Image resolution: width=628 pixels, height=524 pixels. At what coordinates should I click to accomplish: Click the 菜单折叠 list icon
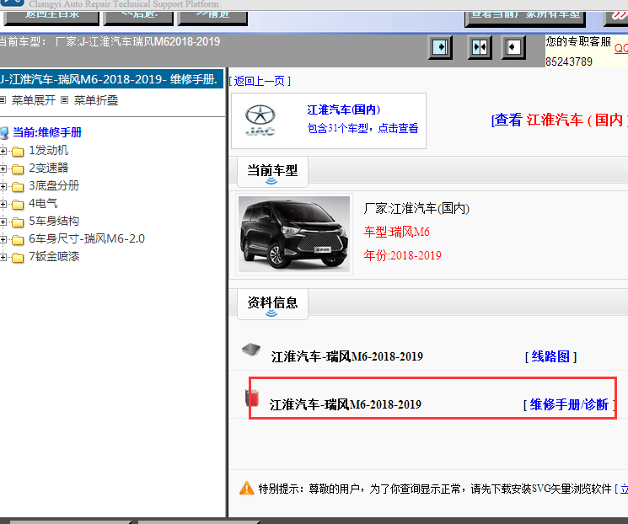(64, 100)
